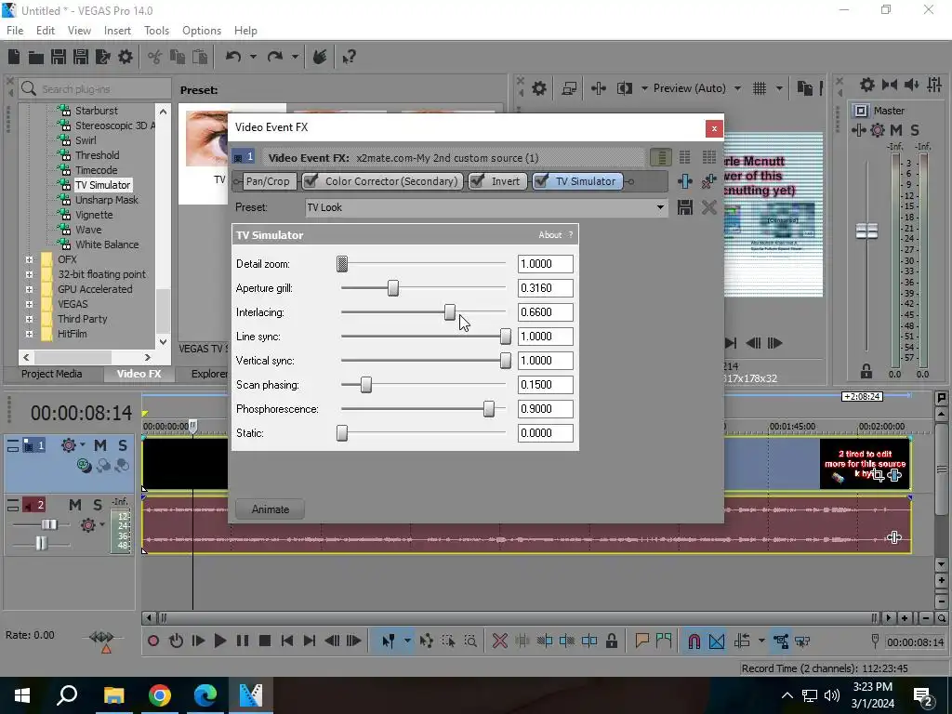Click the Split Screen View icon
952x714 pixels.
[x=624, y=88]
